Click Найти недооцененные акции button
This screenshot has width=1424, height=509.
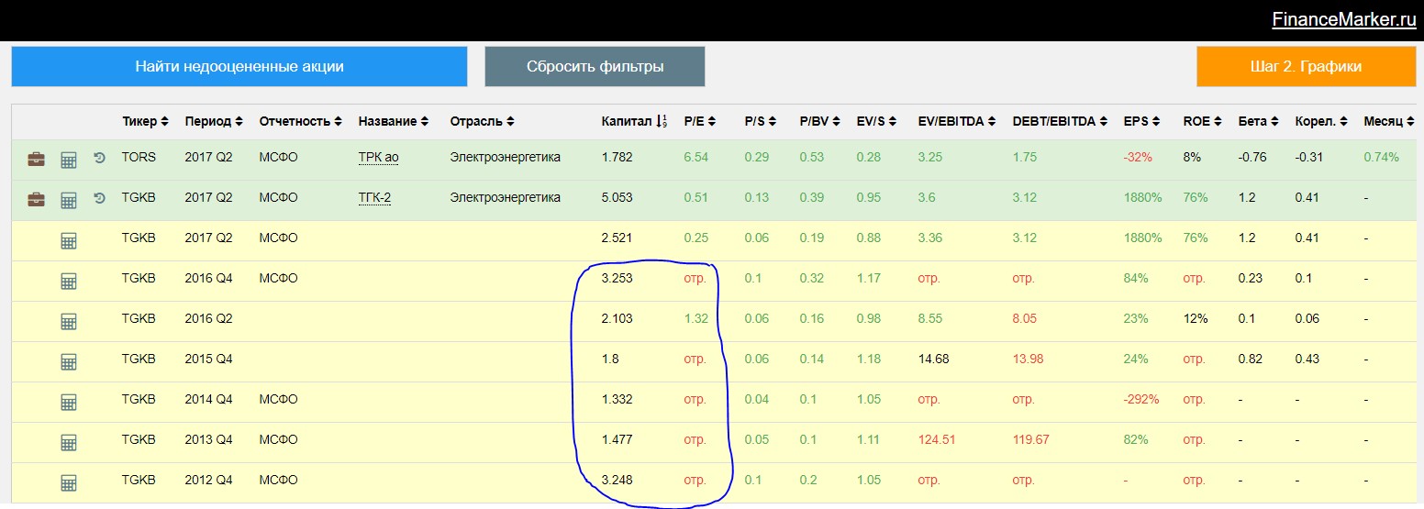[239, 67]
